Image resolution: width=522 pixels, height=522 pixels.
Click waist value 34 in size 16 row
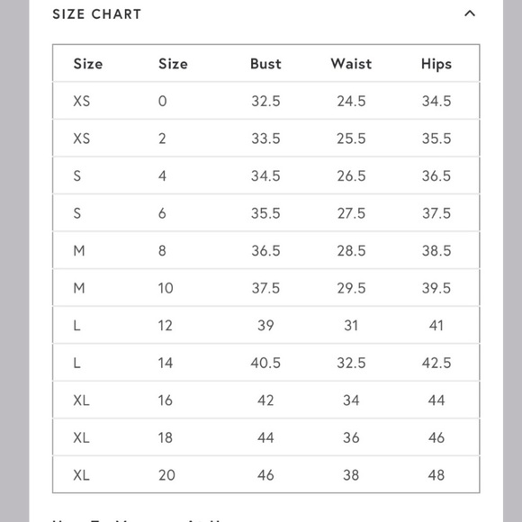[351, 400]
